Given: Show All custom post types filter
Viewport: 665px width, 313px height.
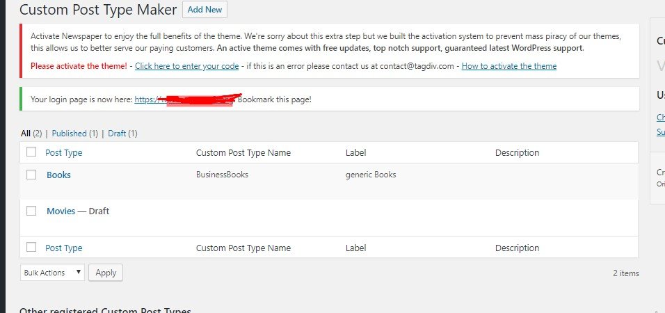Looking at the screenshot, I should [26, 134].
